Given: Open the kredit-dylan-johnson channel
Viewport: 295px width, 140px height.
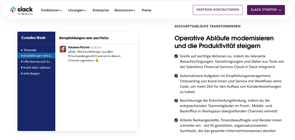Looking at the screenshot, I should [x=36, y=68].
